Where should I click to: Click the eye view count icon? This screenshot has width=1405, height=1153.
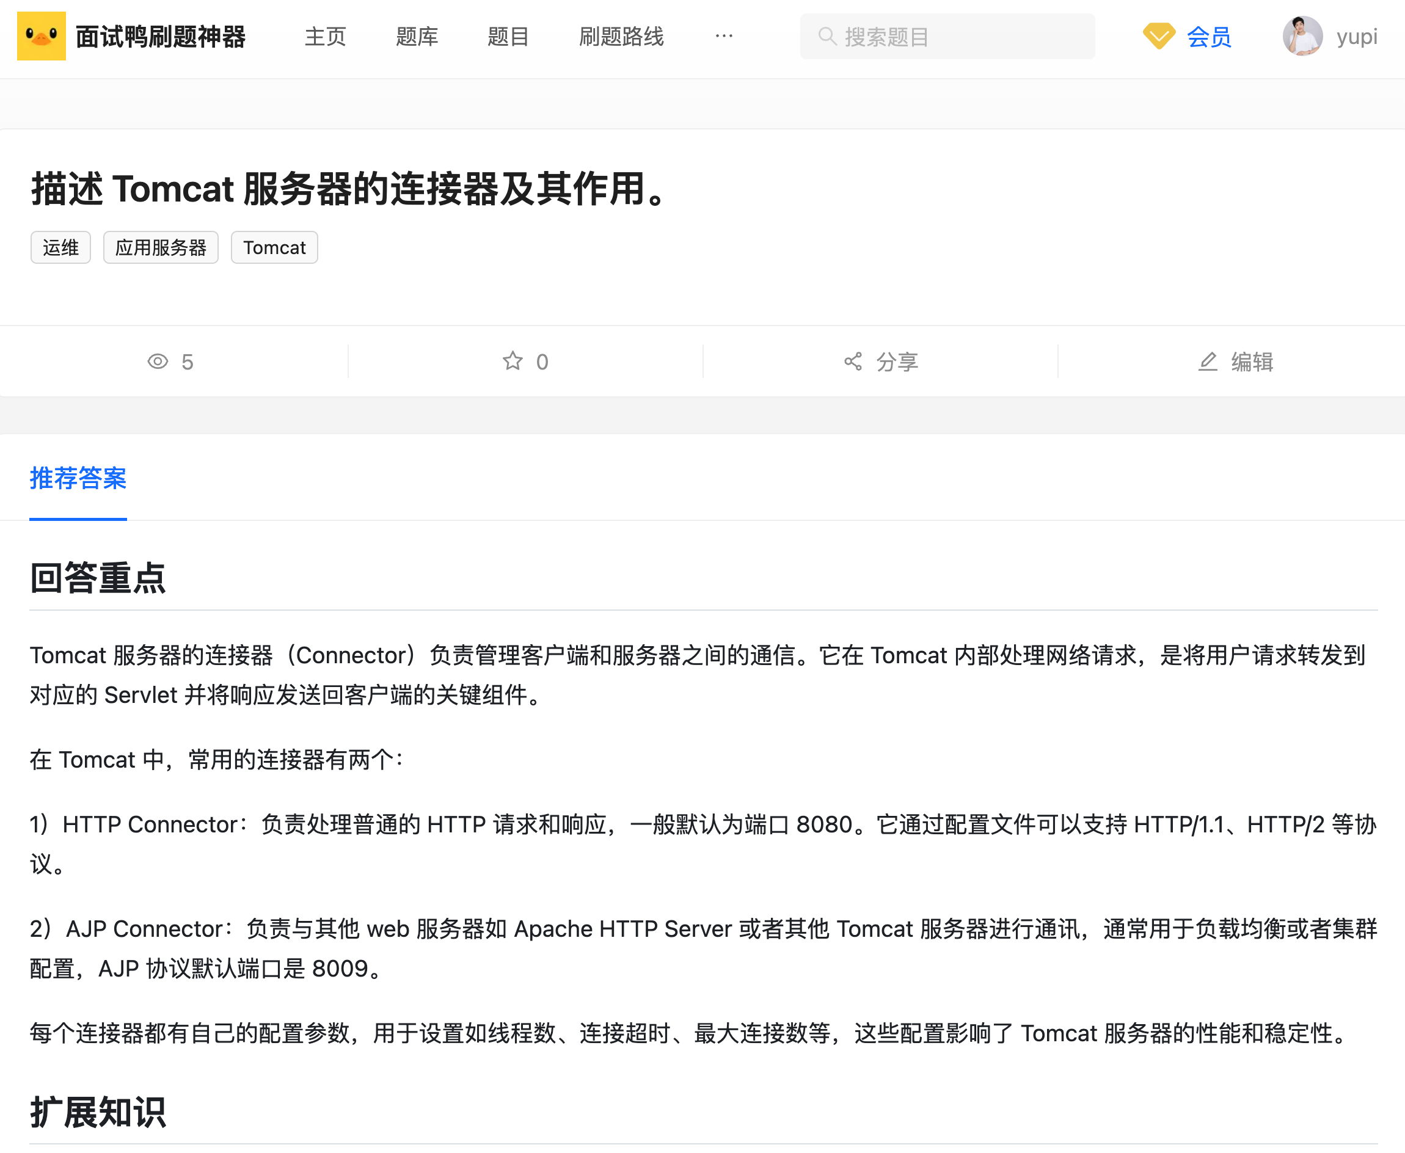[158, 362]
